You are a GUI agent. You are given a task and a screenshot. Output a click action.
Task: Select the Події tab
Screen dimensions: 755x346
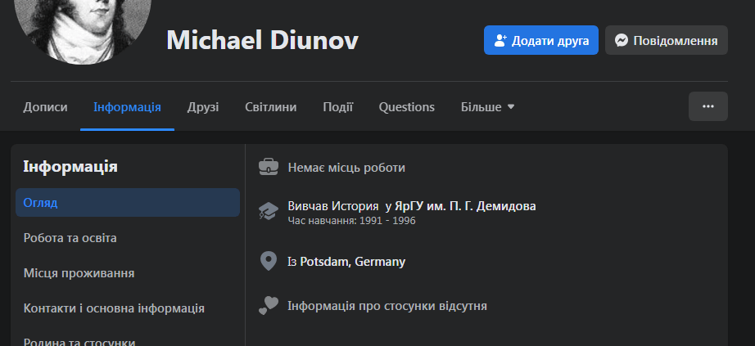[x=338, y=107]
